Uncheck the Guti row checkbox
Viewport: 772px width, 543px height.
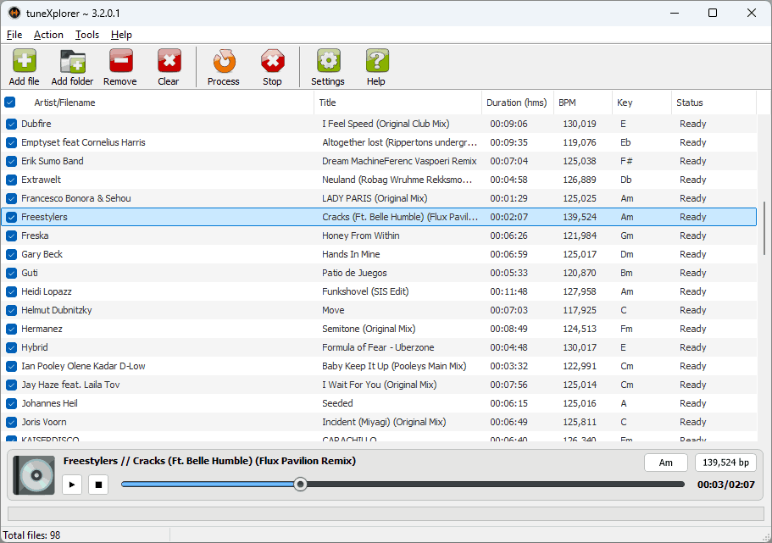(x=11, y=274)
